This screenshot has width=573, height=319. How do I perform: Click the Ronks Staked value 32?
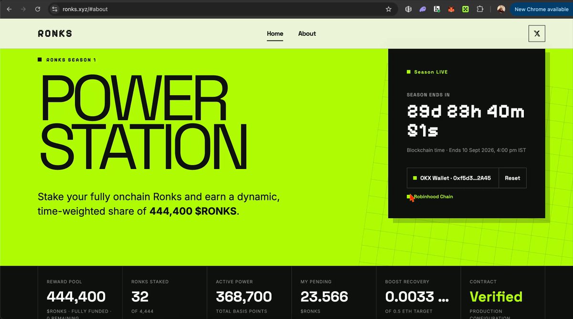click(x=140, y=297)
